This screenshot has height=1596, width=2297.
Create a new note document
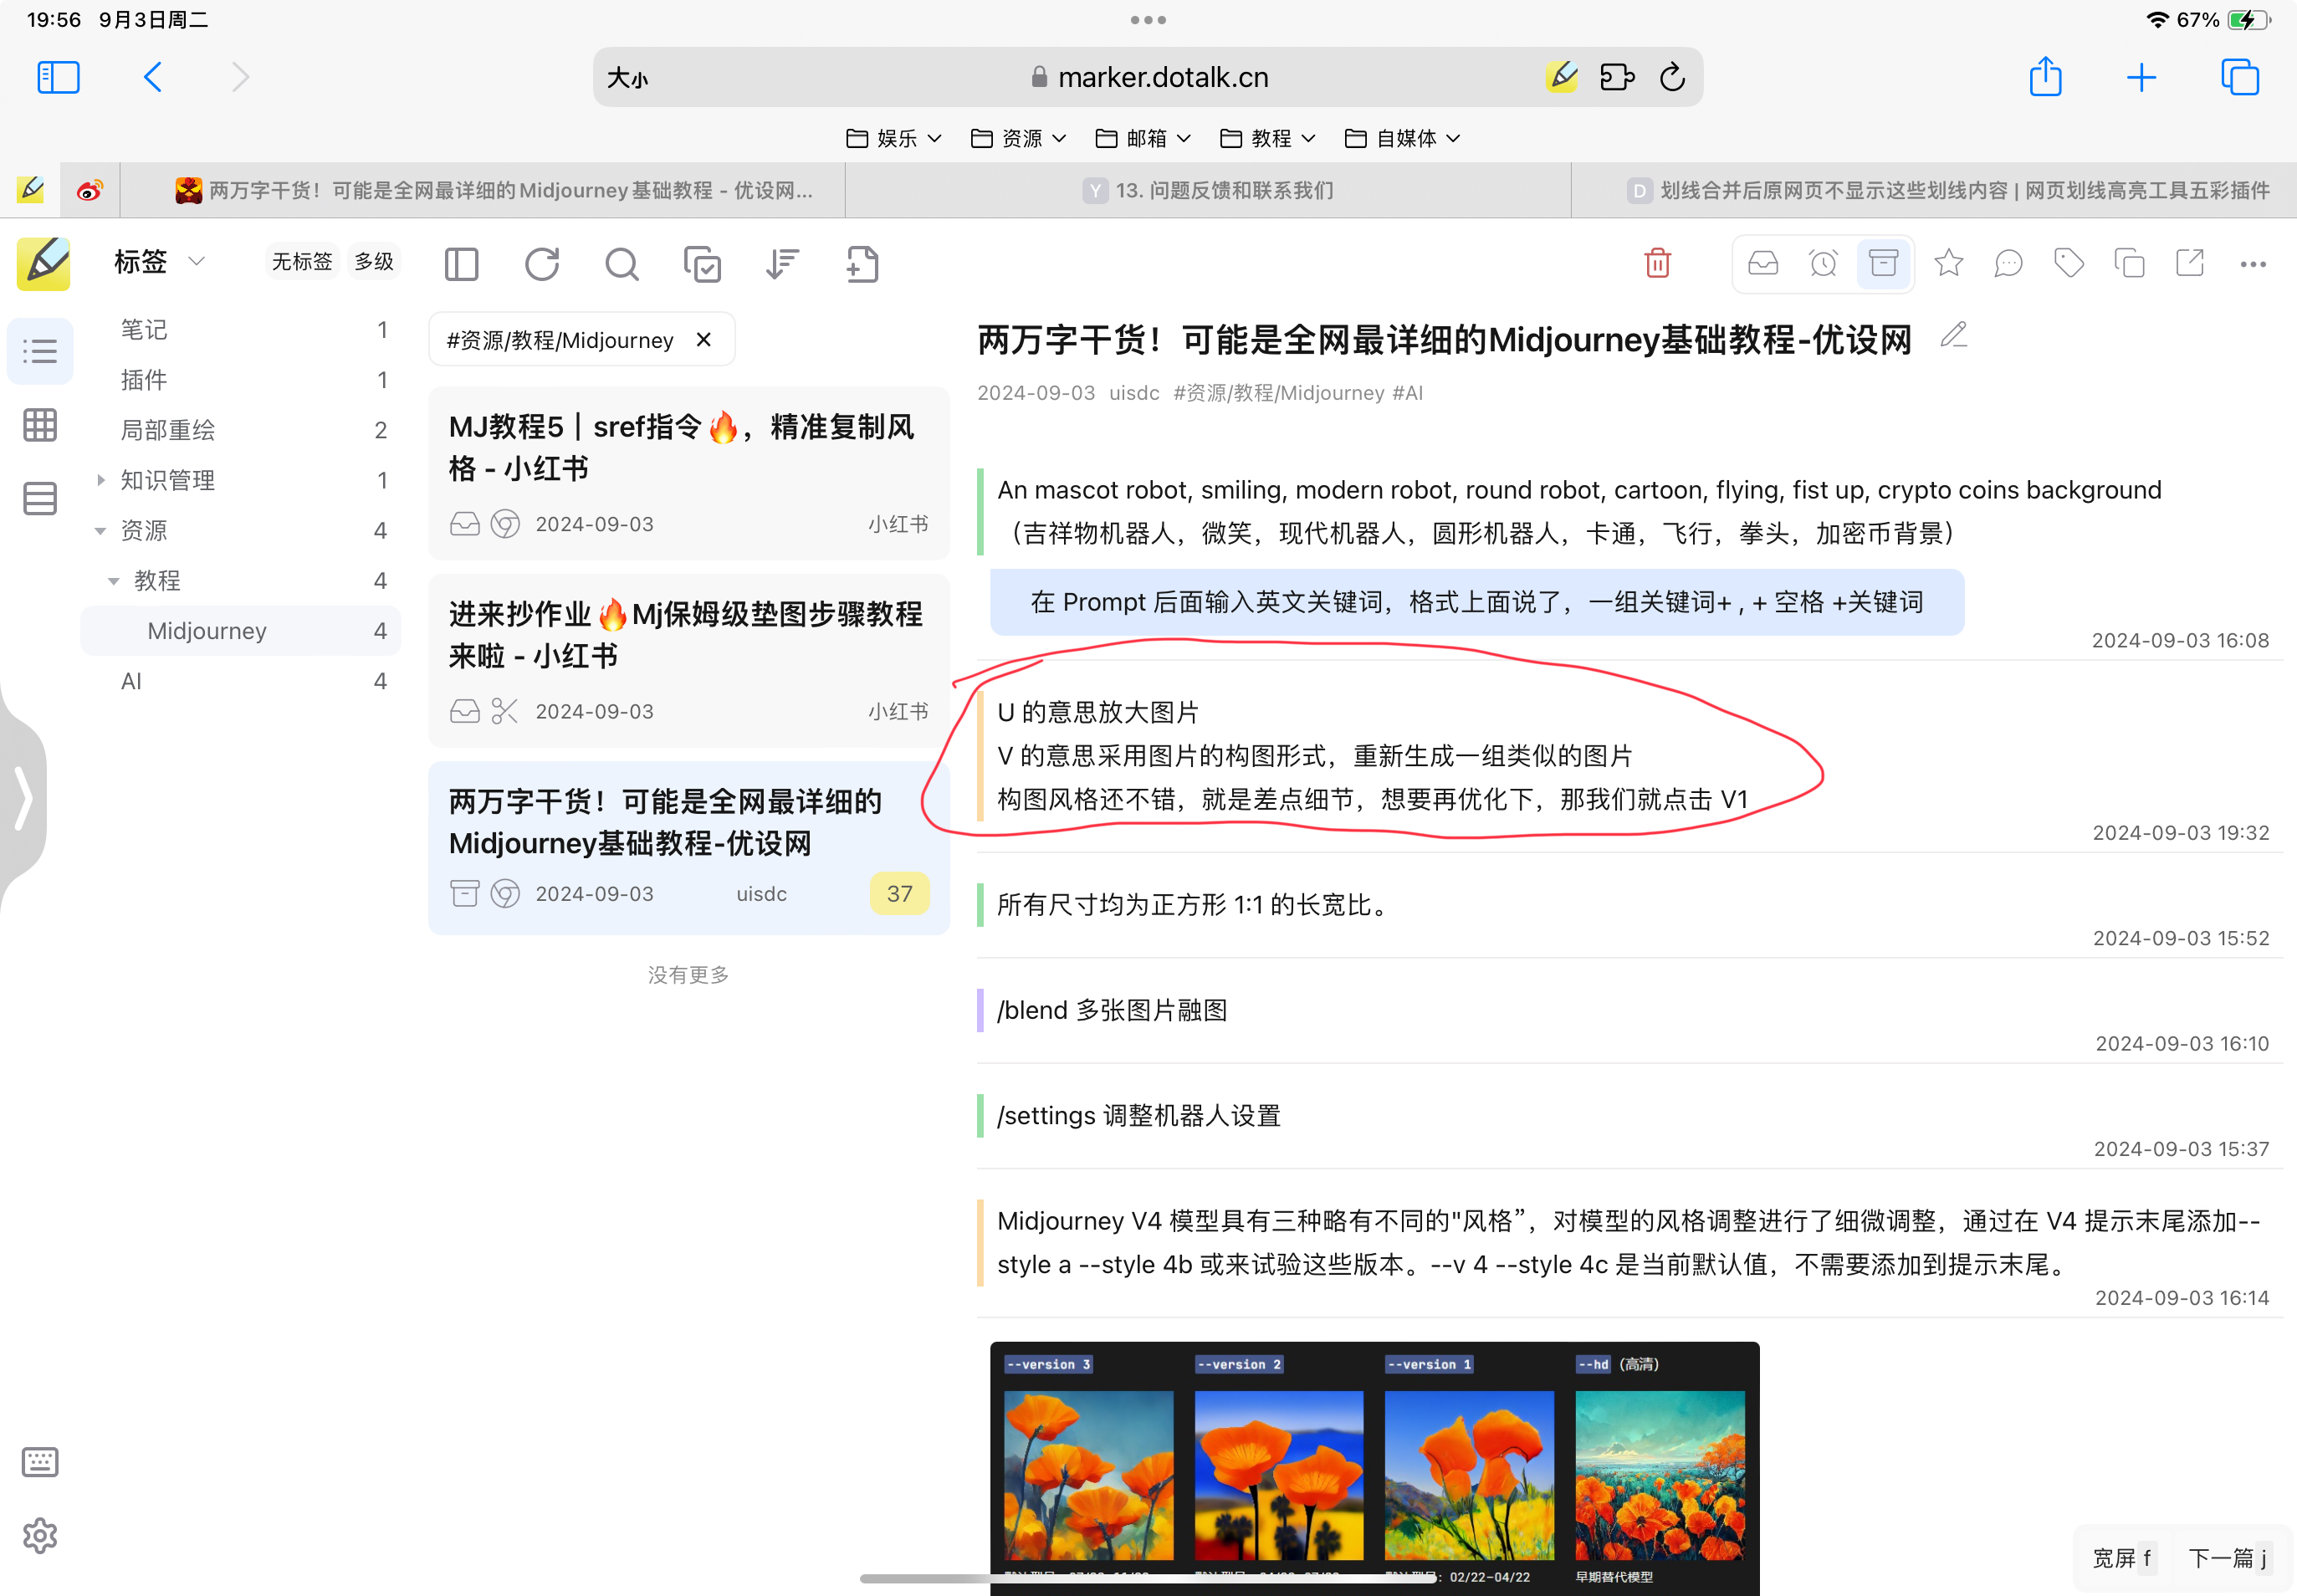(862, 264)
